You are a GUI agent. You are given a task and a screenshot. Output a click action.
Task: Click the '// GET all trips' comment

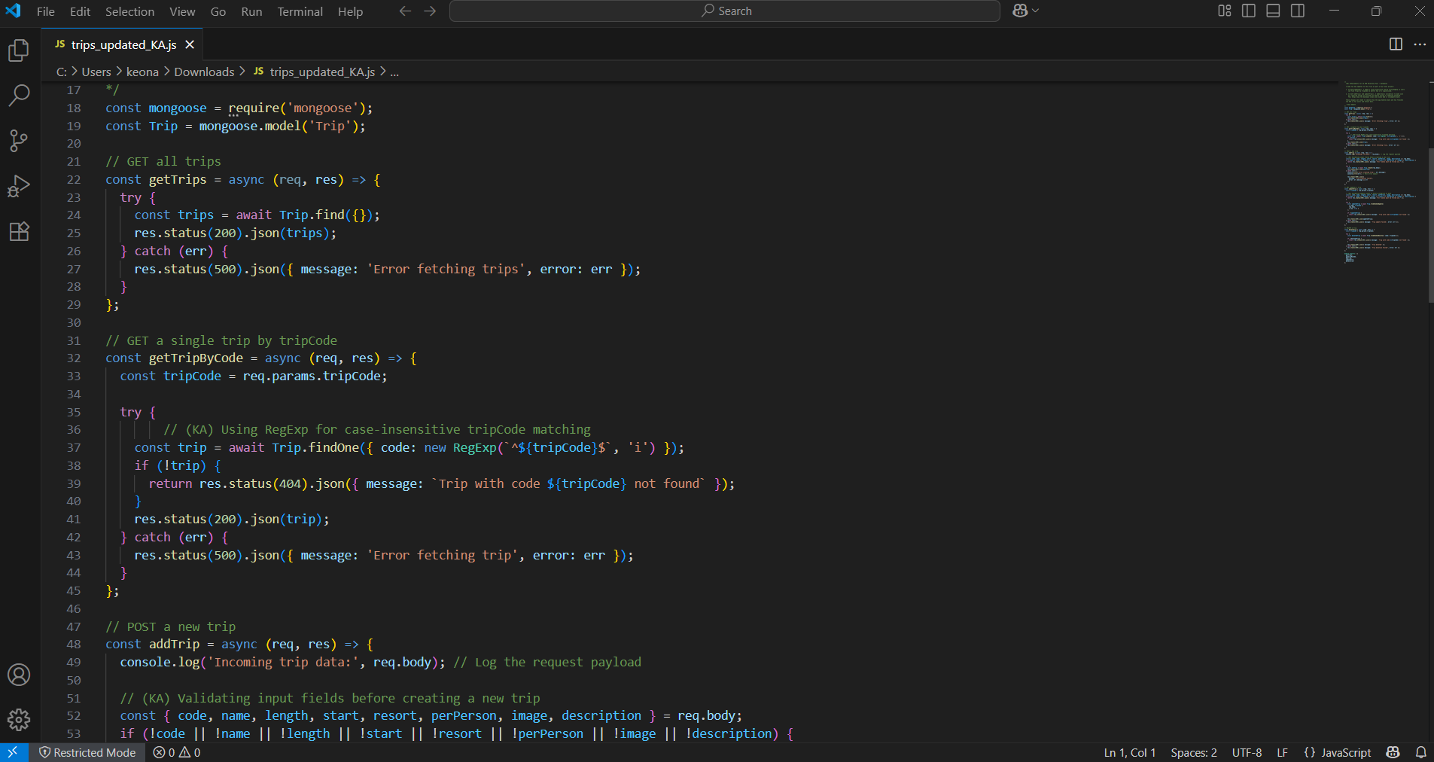pyautogui.click(x=163, y=161)
